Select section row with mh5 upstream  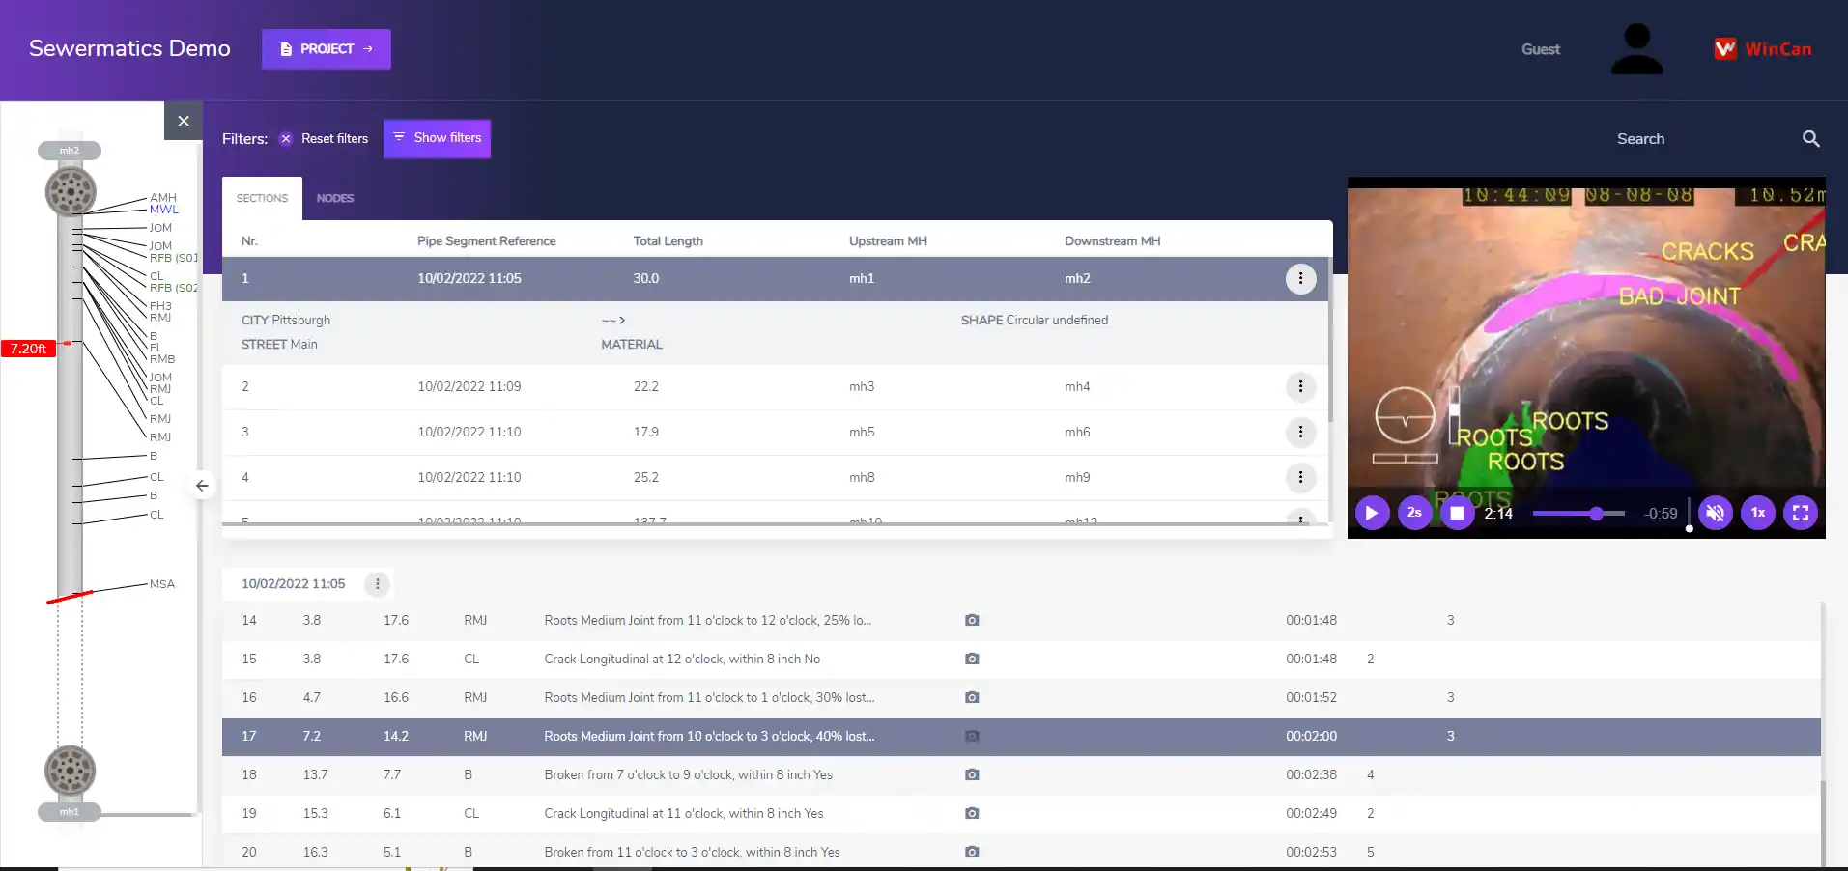[x=775, y=432]
